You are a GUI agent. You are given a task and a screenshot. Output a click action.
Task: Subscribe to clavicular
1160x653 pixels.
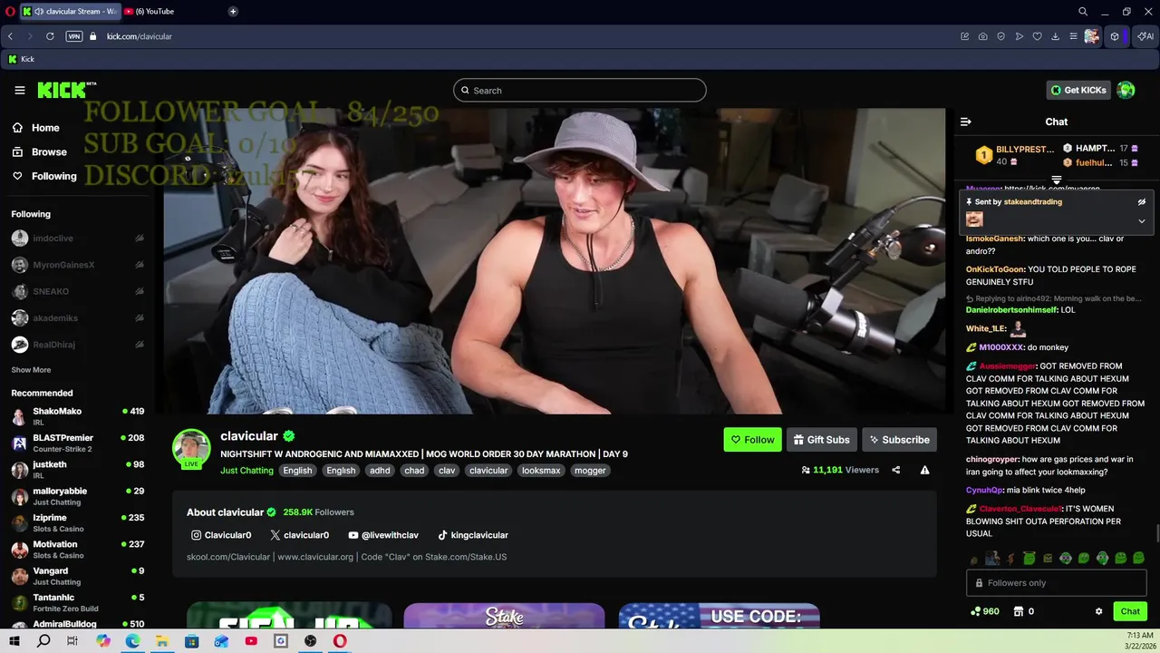899,440
